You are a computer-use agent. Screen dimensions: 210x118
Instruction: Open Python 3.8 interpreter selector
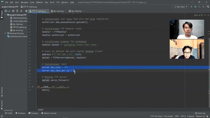click(x=200, y=116)
